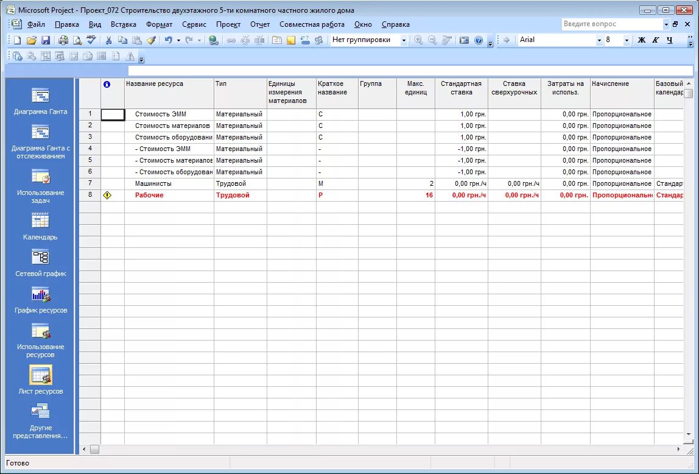Open the resource information card icon
This screenshot has height=474, width=699.
[x=277, y=40]
